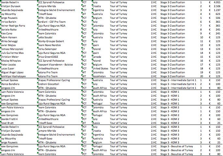Viewport: 223px width, 156px height.
Task: Click the Heiner Rodrigo Parra cell
Action: coord(13,26)
